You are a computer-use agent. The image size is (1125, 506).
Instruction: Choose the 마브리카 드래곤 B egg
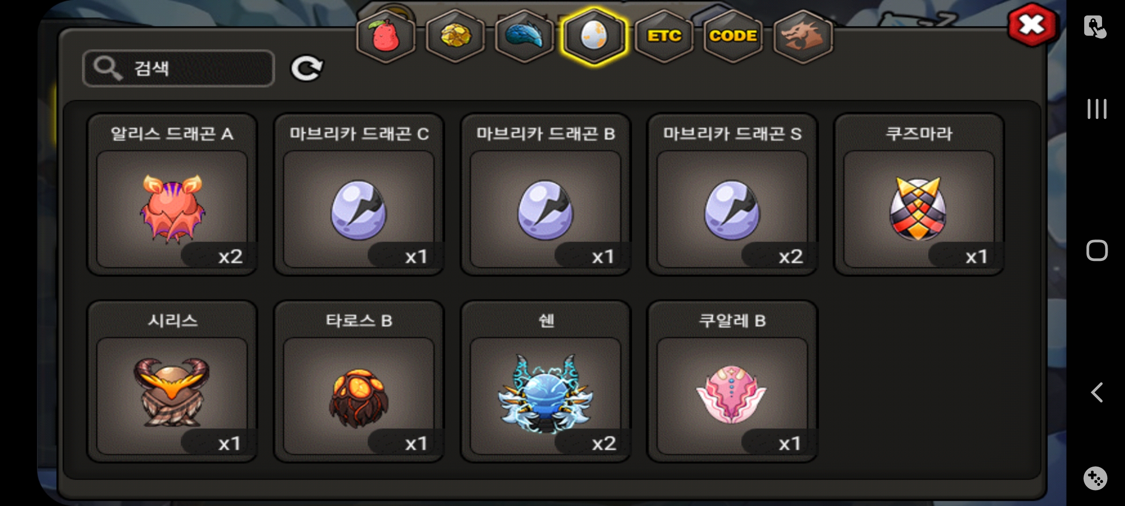tap(546, 194)
